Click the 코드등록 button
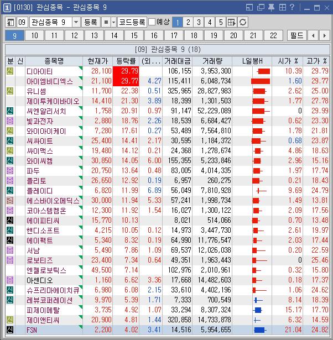 pyautogui.click(x=132, y=22)
